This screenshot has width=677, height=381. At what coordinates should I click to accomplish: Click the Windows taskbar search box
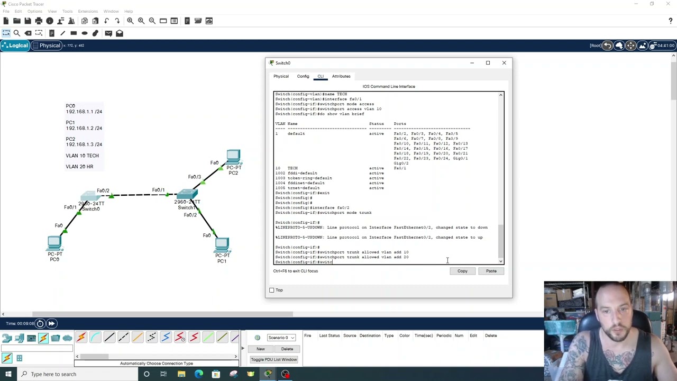[77, 374]
